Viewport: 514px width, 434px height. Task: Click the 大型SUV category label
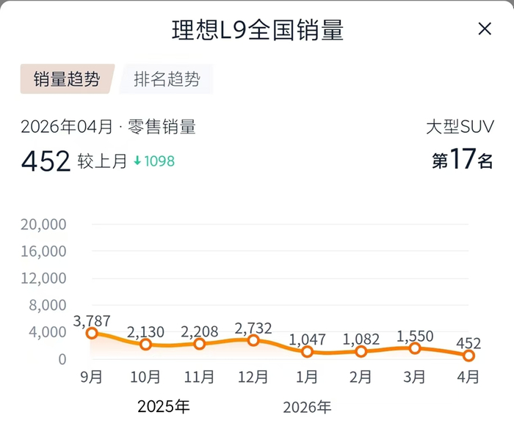(460, 126)
